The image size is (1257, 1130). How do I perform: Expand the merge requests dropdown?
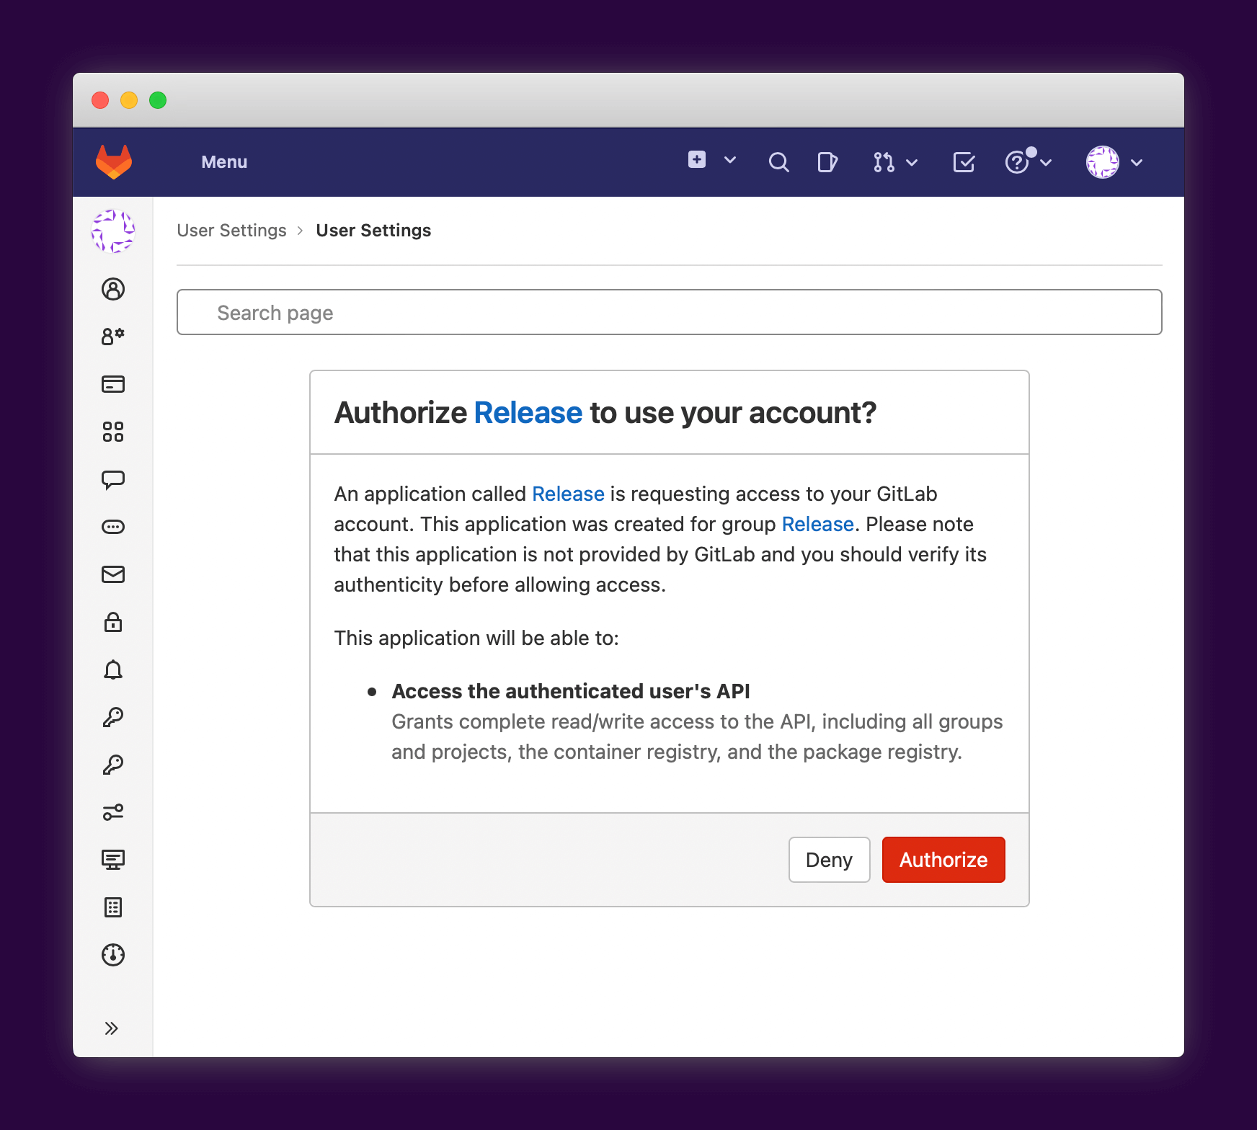click(894, 162)
